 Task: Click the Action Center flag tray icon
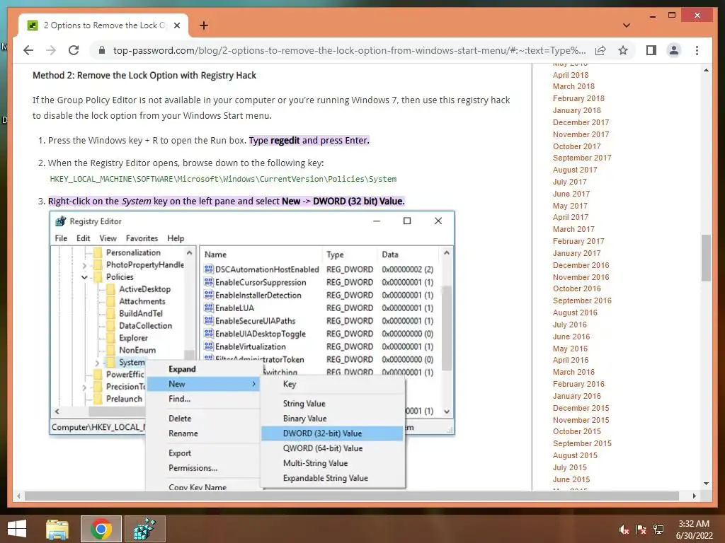[x=641, y=530]
